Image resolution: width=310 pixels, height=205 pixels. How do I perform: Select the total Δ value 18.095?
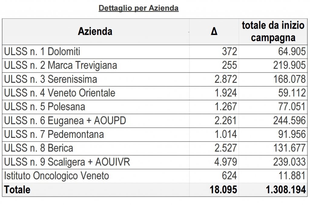pos(223,190)
